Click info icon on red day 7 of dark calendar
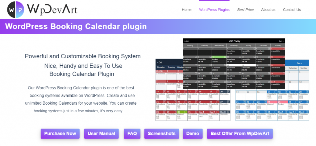 [x=284, y=49]
